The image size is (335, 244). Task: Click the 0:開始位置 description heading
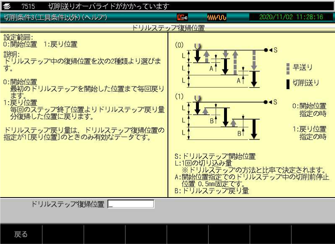20,82
